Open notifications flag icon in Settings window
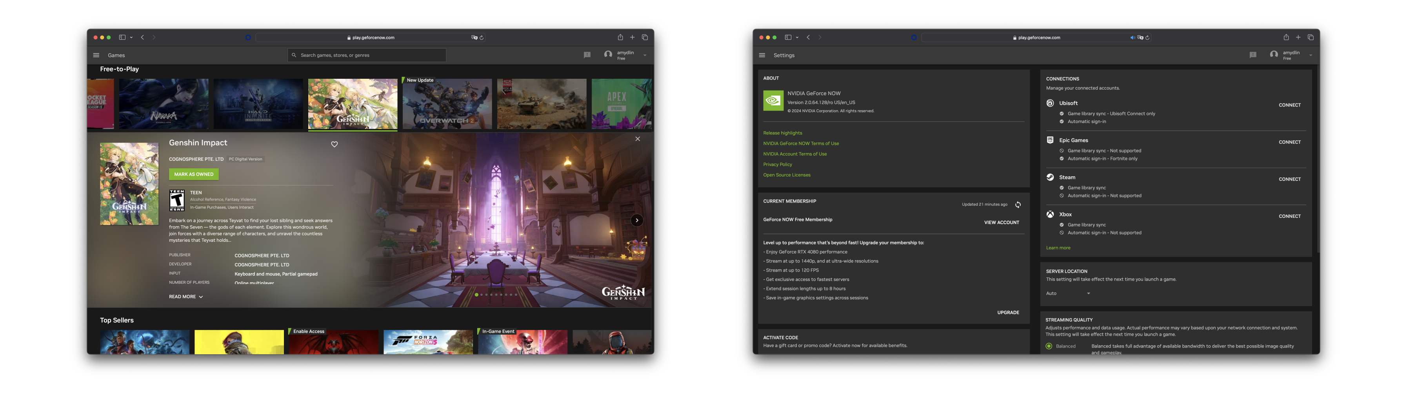This screenshot has width=1407, height=395. pos(1253,55)
